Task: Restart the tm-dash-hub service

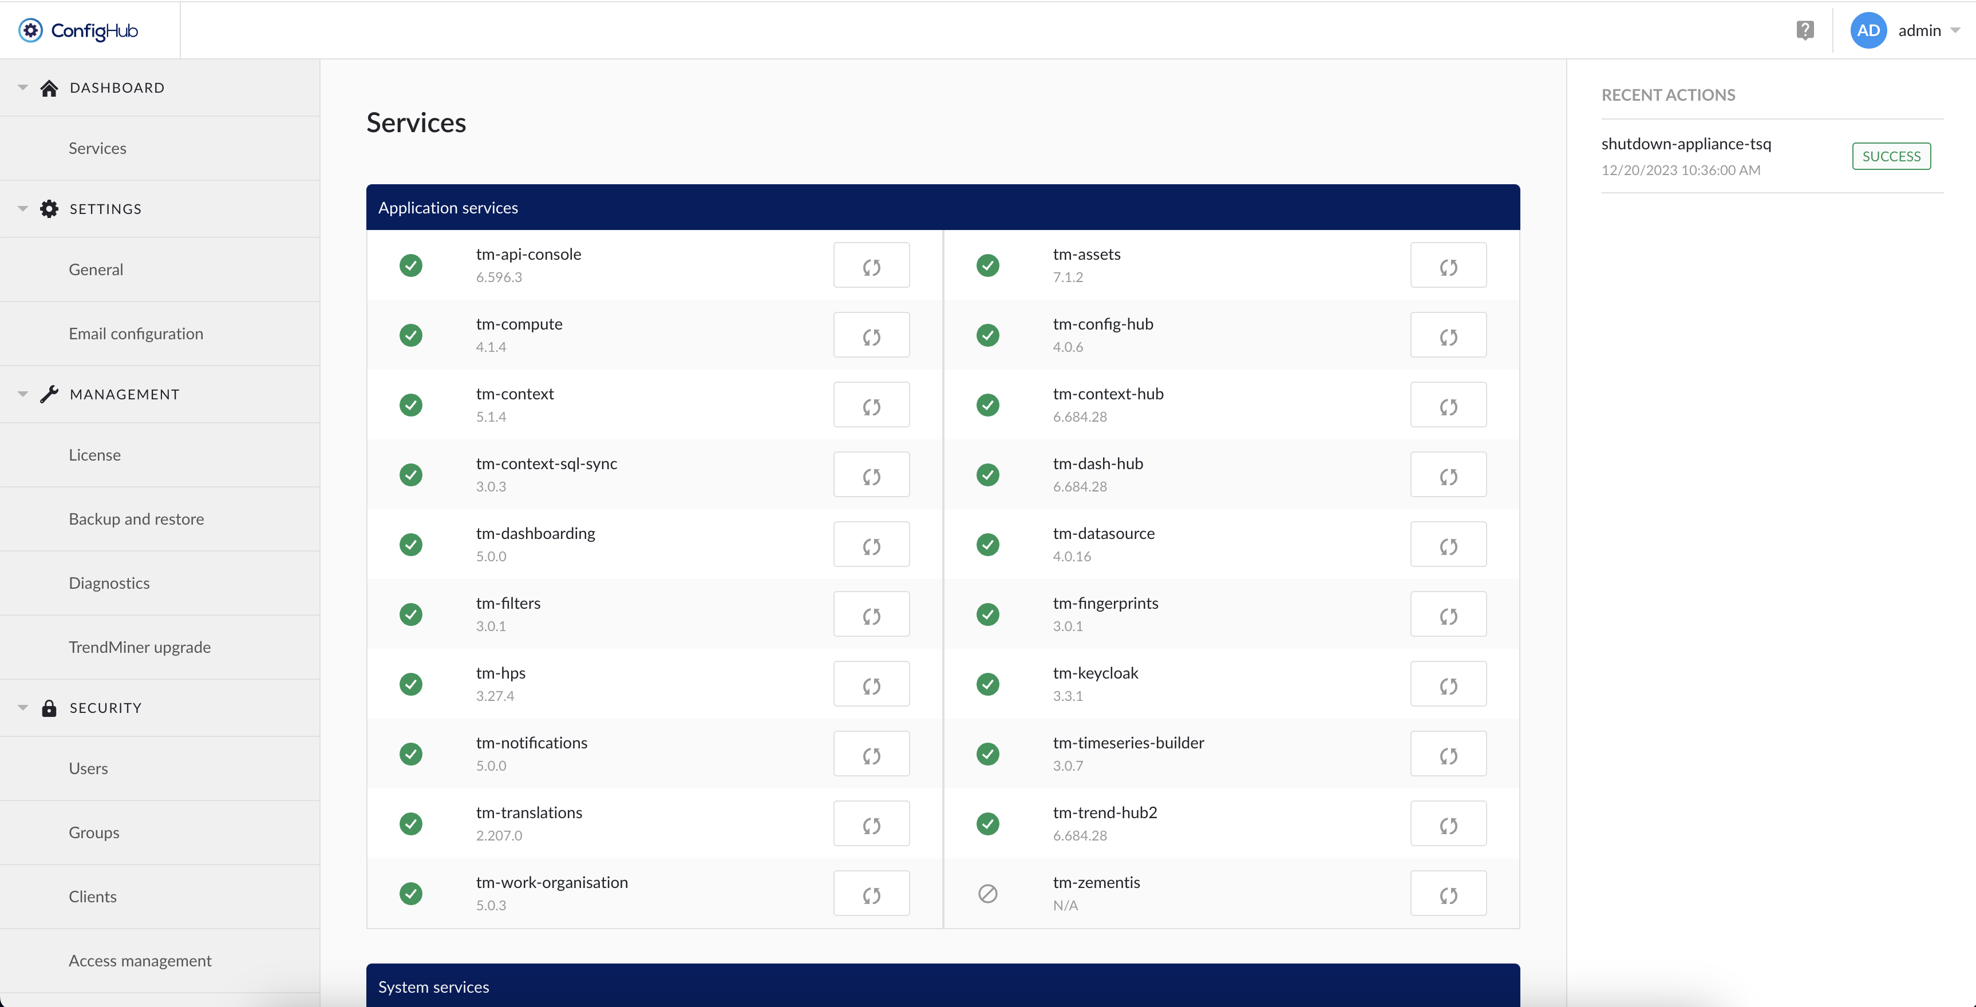Action: 1448,475
